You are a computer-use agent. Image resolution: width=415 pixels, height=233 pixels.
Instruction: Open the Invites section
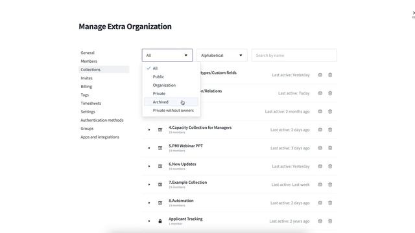pyautogui.click(x=86, y=78)
